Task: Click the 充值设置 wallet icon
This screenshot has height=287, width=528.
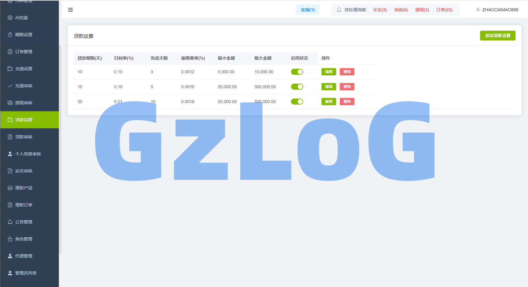Action: pos(10,69)
